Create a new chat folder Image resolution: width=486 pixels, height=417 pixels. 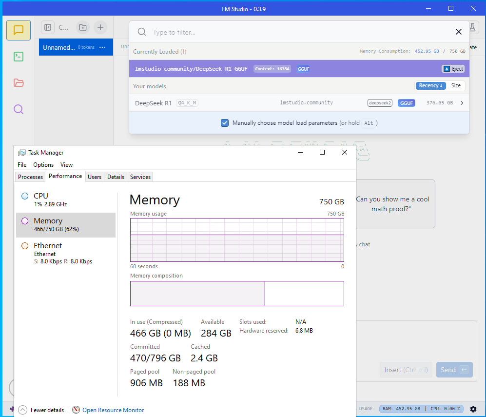83,27
